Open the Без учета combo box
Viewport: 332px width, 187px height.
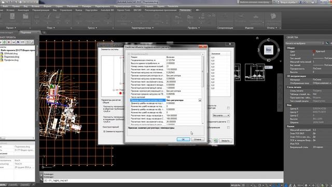(221, 115)
